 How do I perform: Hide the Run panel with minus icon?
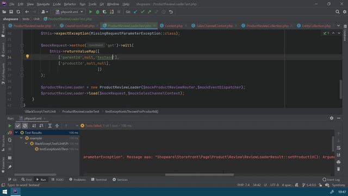[339, 118]
